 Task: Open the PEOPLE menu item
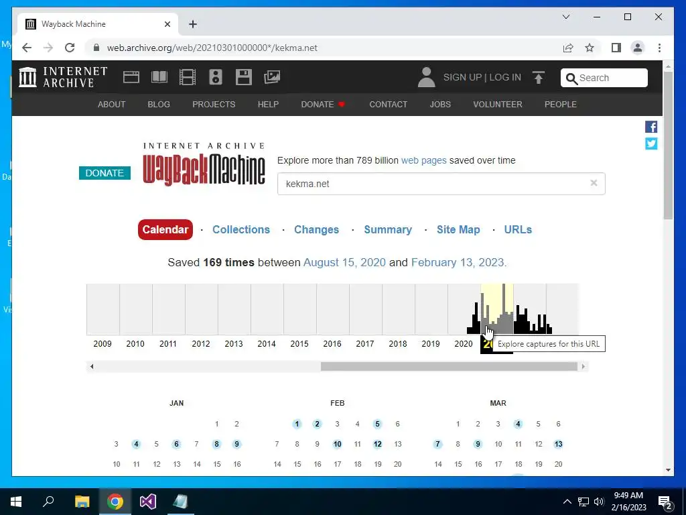pyautogui.click(x=561, y=104)
